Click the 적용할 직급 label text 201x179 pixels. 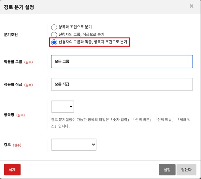[x=13, y=85]
